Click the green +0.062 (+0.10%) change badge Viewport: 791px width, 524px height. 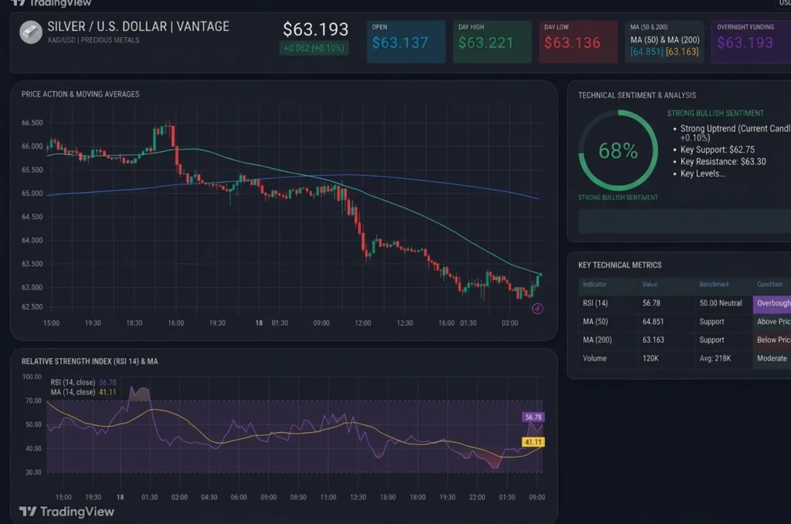coord(314,49)
